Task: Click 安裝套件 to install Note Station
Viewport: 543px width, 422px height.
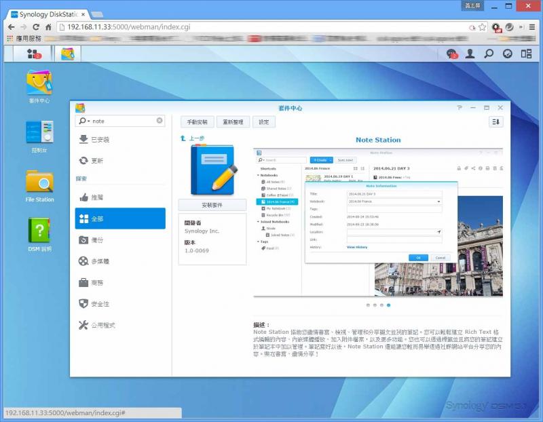Action: pyautogui.click(x=212, y=205)
